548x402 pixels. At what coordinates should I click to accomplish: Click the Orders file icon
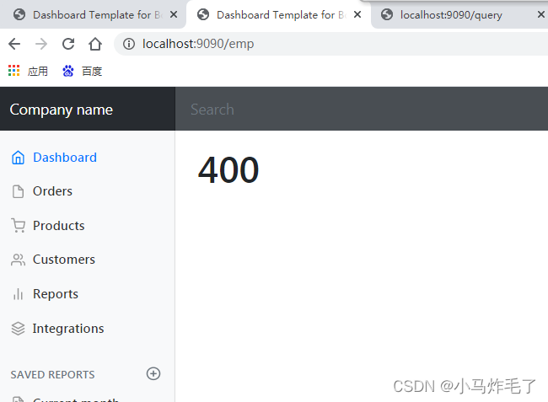(x=18, y=191)
